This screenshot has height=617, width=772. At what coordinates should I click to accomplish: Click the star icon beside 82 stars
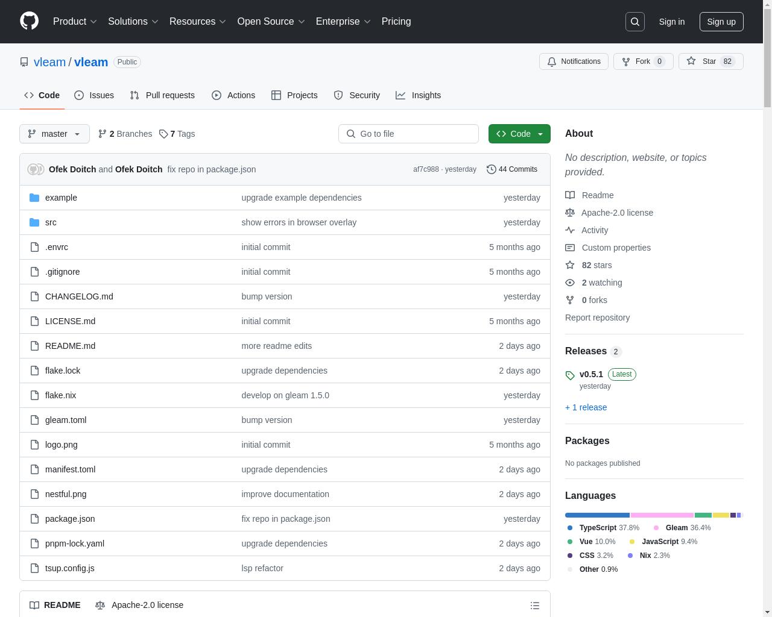(570, 265)
